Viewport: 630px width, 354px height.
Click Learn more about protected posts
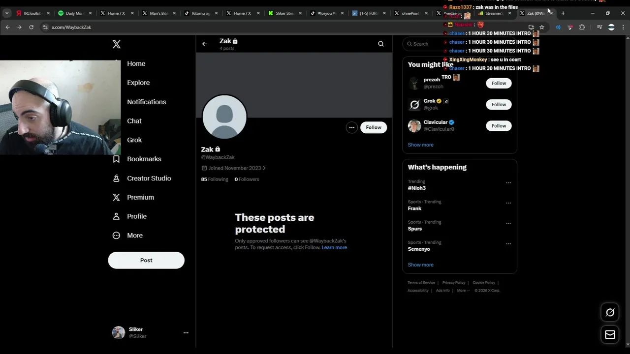(x=334, y=247)
